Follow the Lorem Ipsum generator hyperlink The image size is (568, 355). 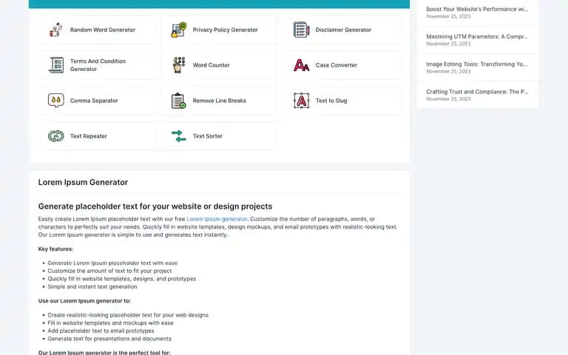tap(217, 219)
